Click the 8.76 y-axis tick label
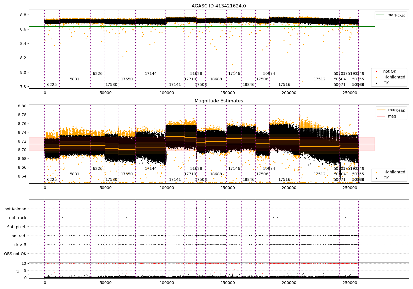413x289 pixels. (x=22, y=124)
